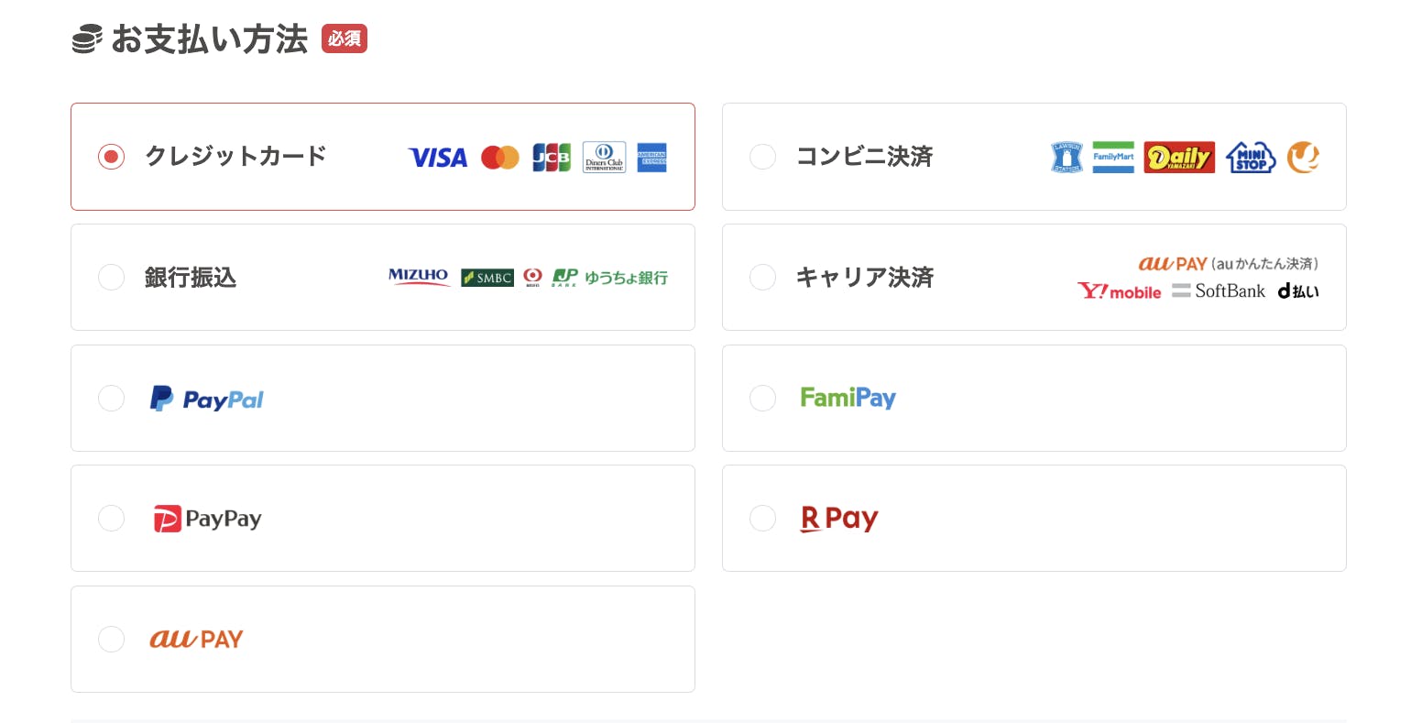1422x723 pixels.
Task: Click the JCB card logo
Action: (x=552, y=158)
